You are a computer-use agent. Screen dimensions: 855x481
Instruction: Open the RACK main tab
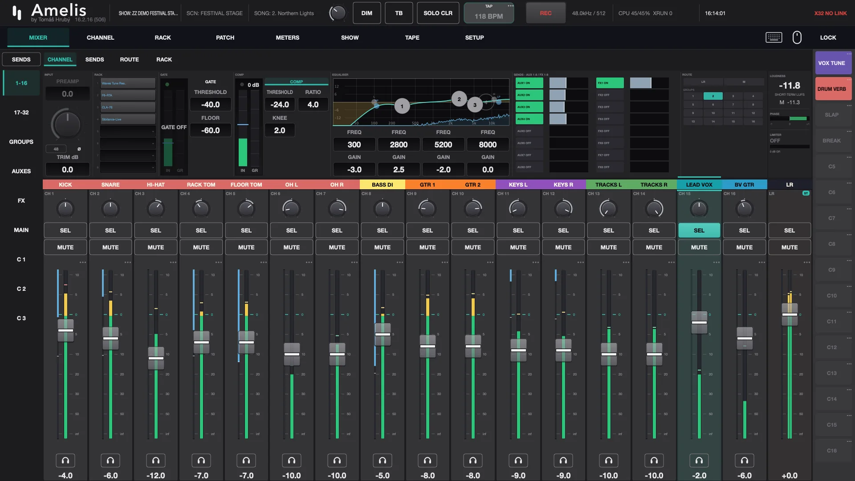163,37
